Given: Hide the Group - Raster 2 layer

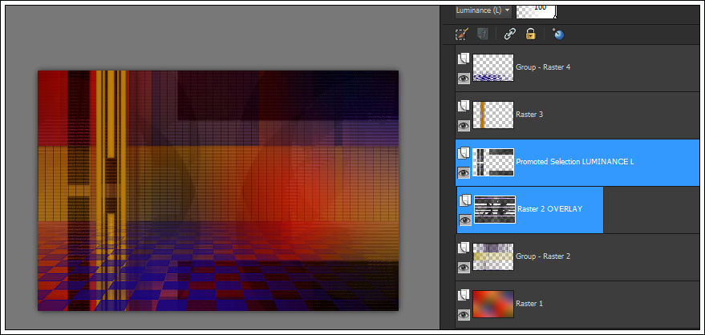Looking at the screenshot, I should 464,268.
